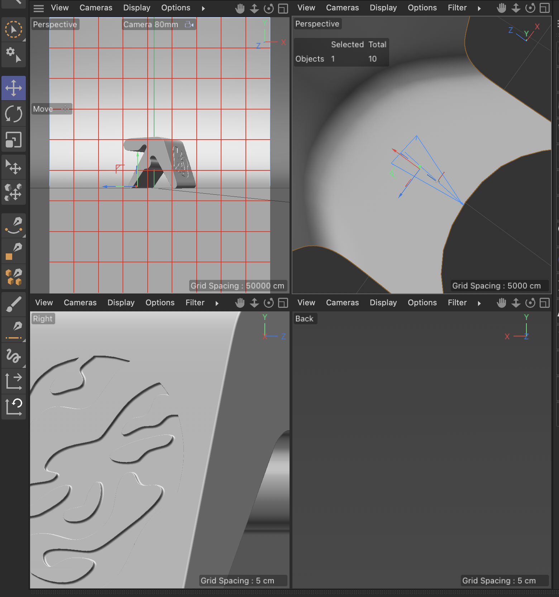This screenshot has width=559, height=597.
Task: Click orbit icon above the Objects HUD viewport
Action: (x=530, y=8)
